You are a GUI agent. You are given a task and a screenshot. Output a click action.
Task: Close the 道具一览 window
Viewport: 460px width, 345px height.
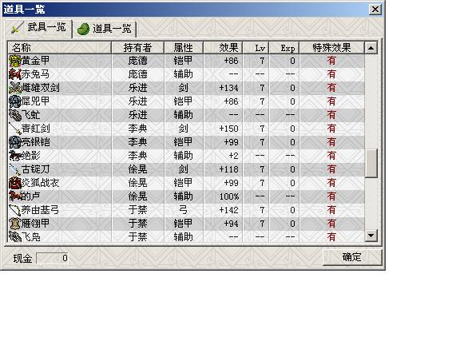[375, 10]
